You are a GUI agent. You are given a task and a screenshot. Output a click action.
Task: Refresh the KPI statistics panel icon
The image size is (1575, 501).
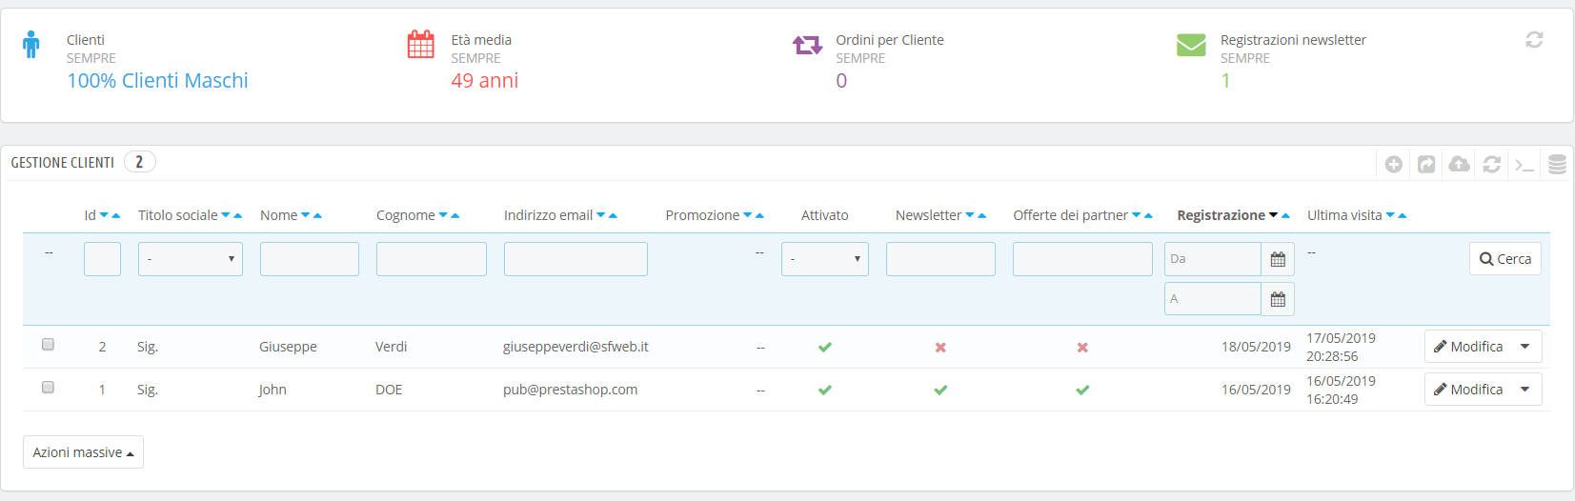(1534, 40)
